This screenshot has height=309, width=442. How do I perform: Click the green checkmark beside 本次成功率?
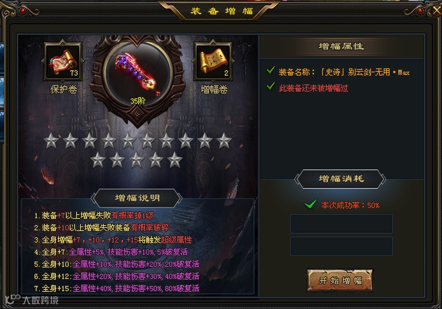310,203
